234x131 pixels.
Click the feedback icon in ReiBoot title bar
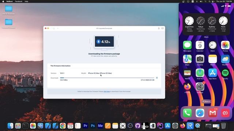(162, 28)
